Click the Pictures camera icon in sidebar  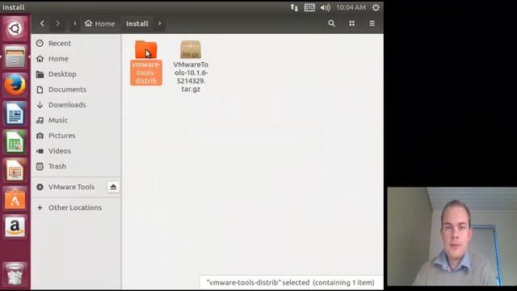[40, 135]
